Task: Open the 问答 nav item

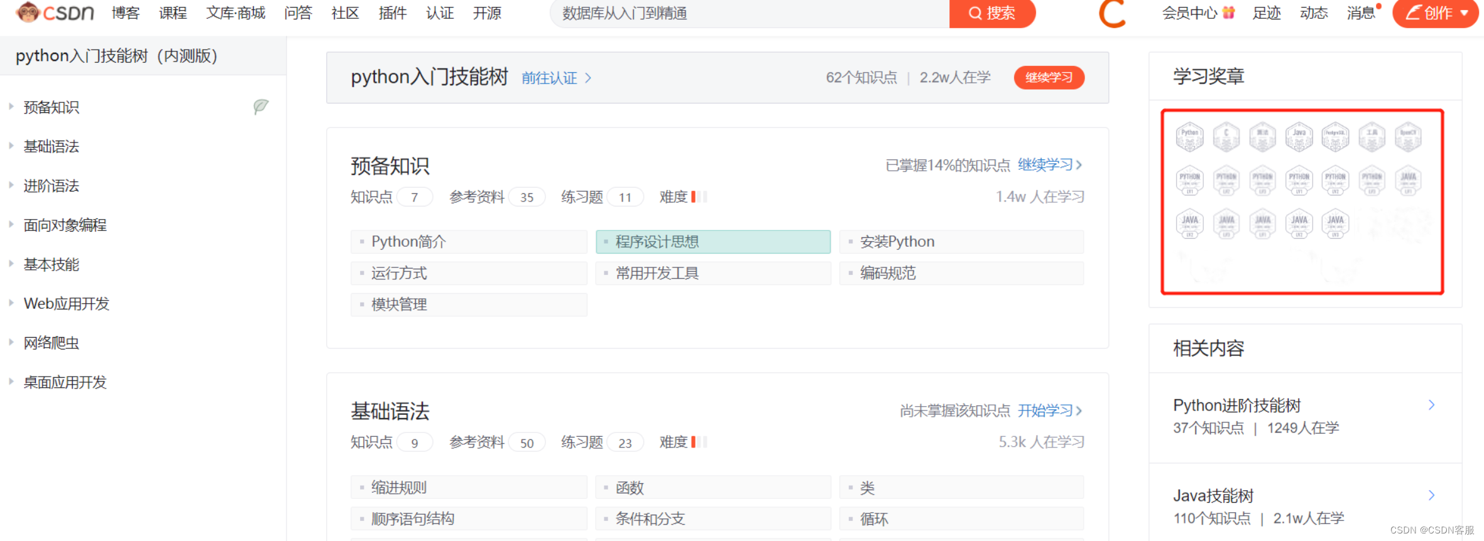Action: click(298, 13)
